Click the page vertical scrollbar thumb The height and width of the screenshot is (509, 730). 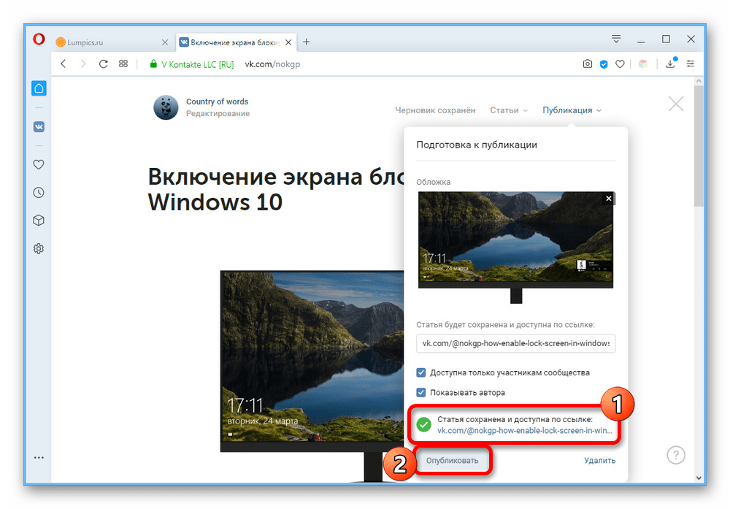699,146
